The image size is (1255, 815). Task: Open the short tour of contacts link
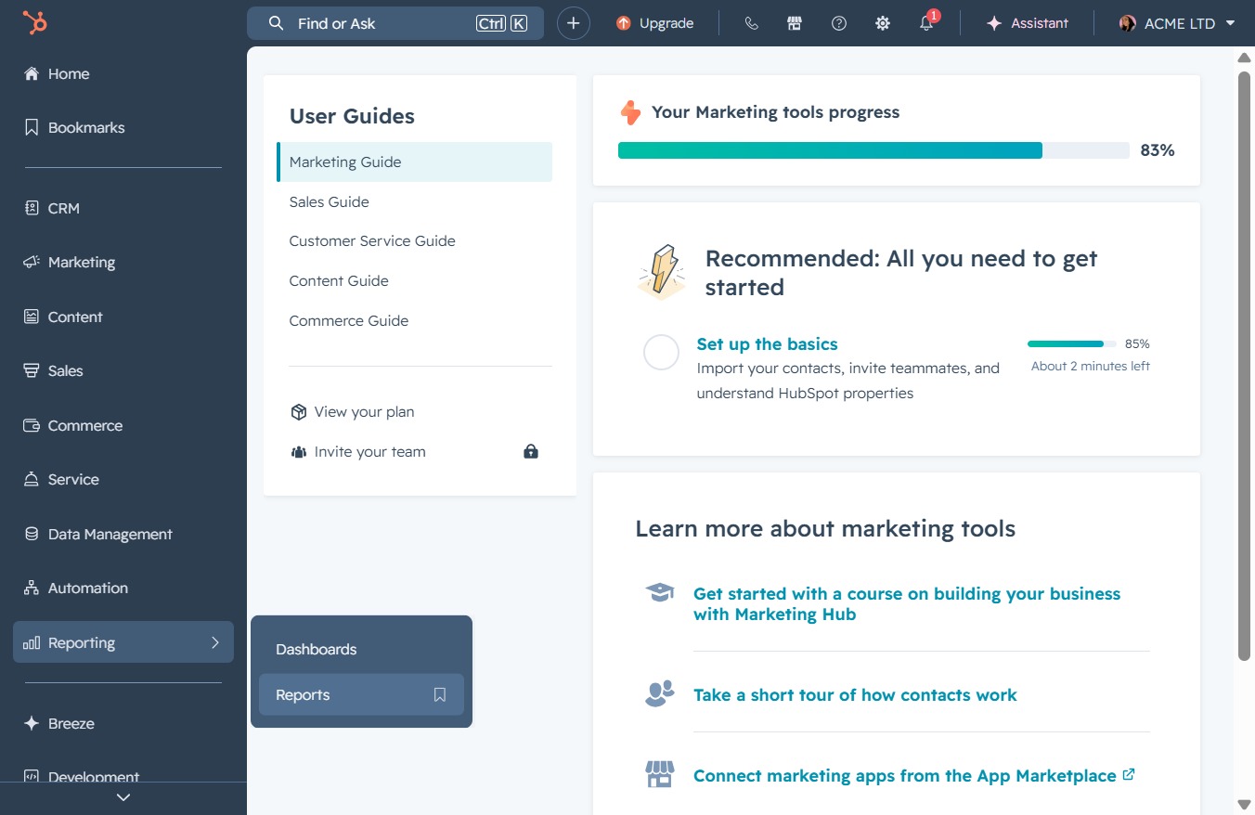(x=855, y=694)
